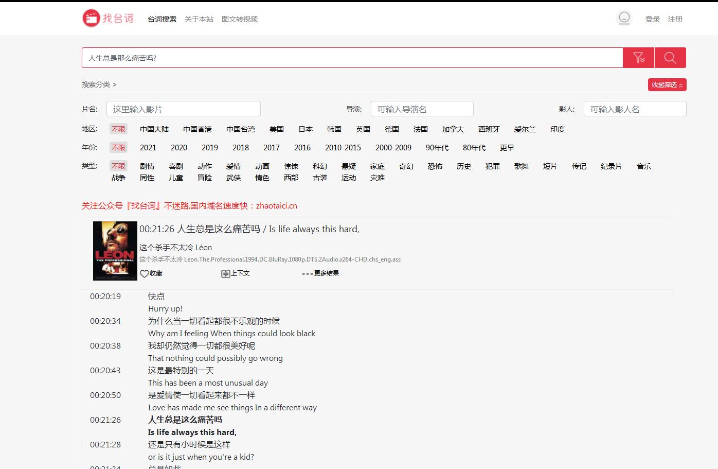Collapse filters with 收起筛选 button
The image size is (718, 469).
pos(667,84)
